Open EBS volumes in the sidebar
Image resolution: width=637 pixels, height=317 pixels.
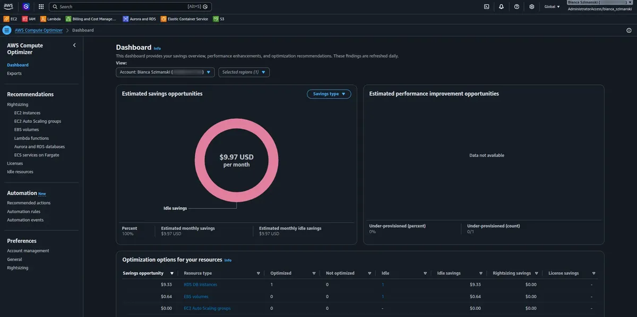27,129
